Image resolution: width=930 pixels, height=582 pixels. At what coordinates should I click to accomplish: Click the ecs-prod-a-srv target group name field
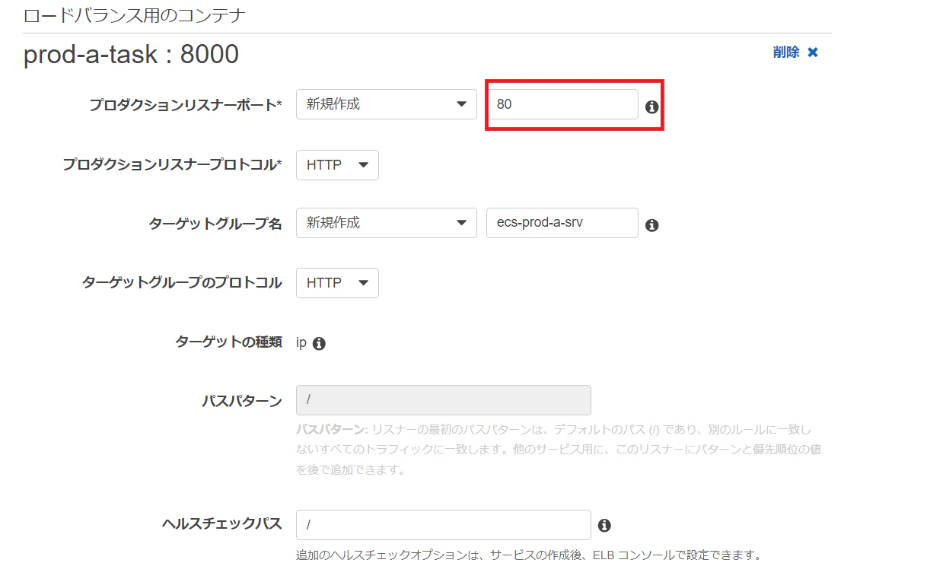coord(562,223)
